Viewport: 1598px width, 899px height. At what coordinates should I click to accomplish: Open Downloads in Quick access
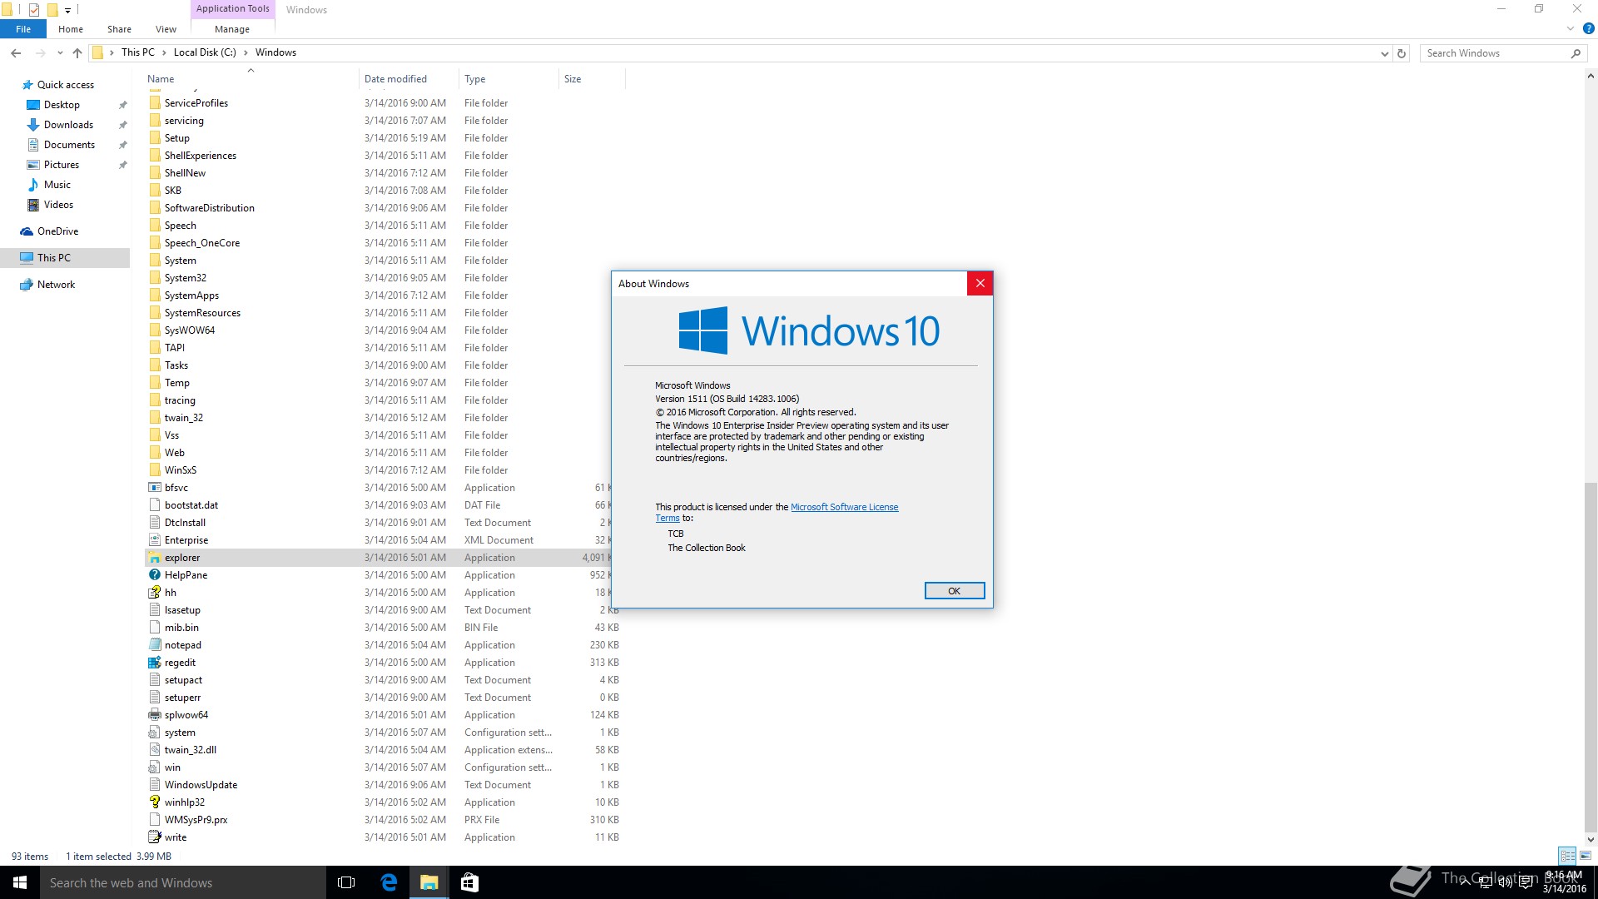tap(68, 125)
